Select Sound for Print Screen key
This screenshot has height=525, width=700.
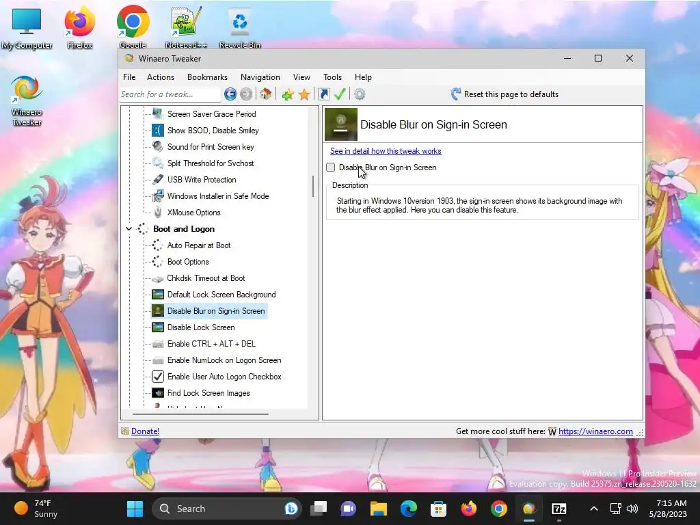[x=211, y=147]
